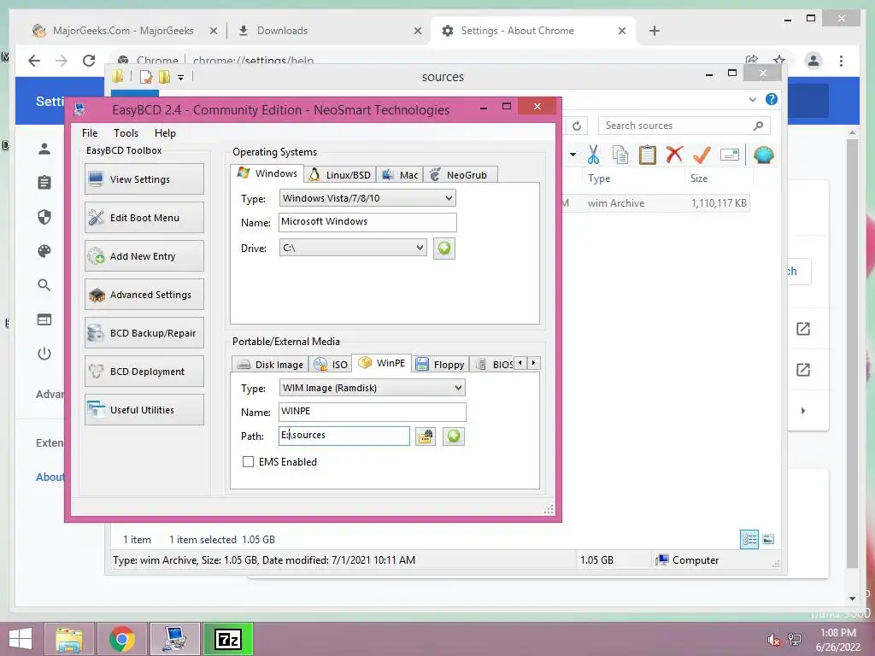875x656 pixels.
Task: Click orange checkmark icon in sources toolbar
Action: pos(702,155)
